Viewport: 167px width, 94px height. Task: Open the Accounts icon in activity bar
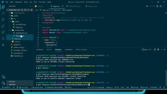pos(3,77)
